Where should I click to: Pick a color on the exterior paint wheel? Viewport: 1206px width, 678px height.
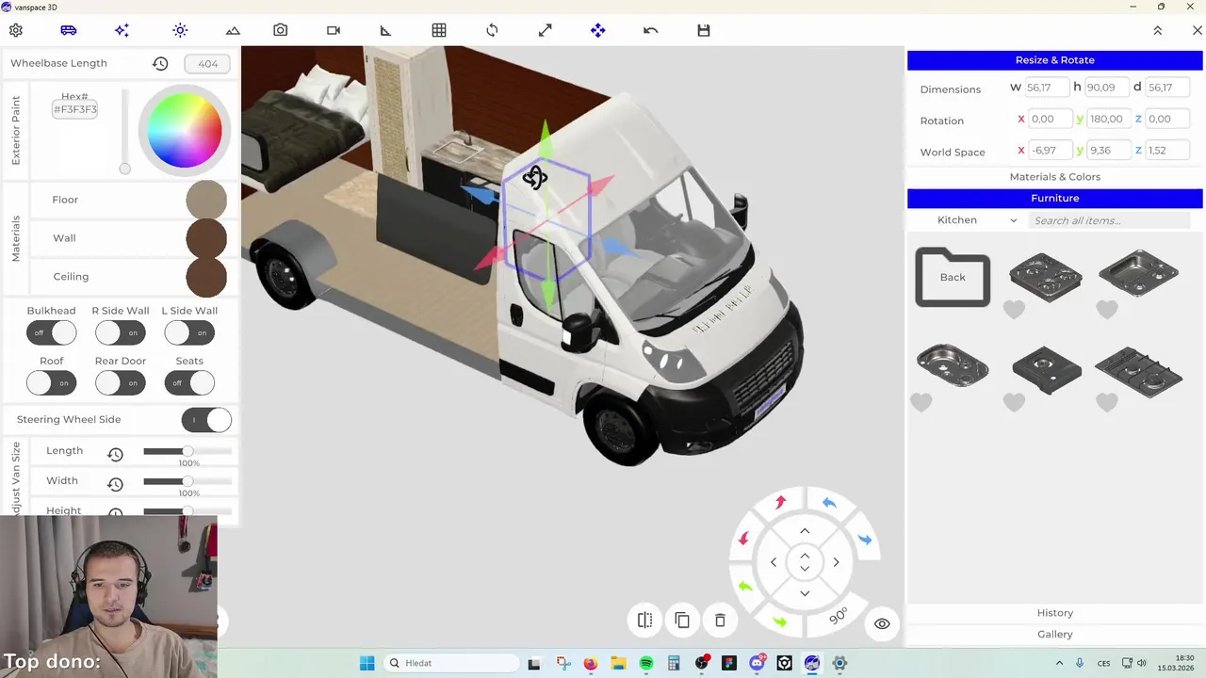tap(186, 131)
